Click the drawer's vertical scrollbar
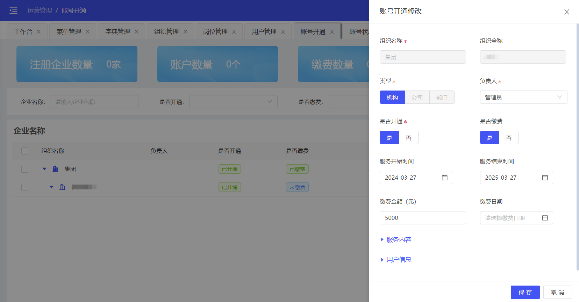This screenshot has height=302, width=579. 577,147
